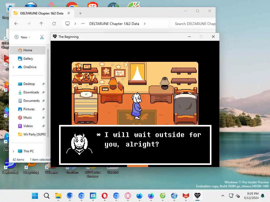
Task: Add a new File Explorer tab
Action: coord(80,13)
